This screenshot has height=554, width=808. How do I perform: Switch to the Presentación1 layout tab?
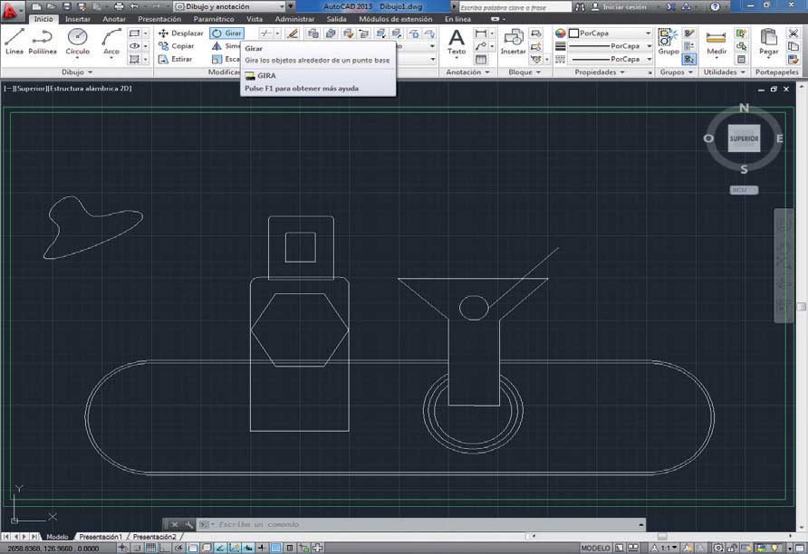(101, 537)
